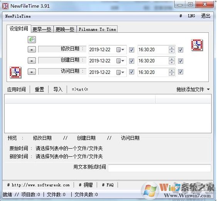The width and height of the screenshot is (217, 201).
Task: Maximize the NewFileTime window
Action: (x=190, y=5)
